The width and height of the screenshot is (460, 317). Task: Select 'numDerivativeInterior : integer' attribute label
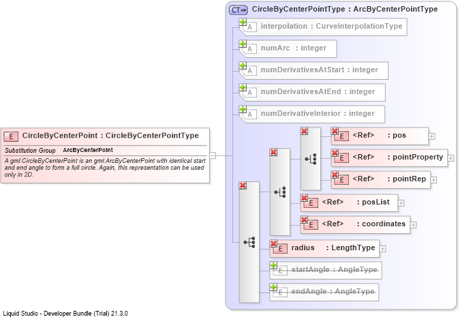click(318, 113)
